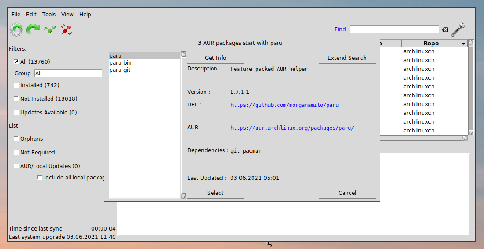
Task: Uncheck the All (13760) filter
Action: pos(16,62)
